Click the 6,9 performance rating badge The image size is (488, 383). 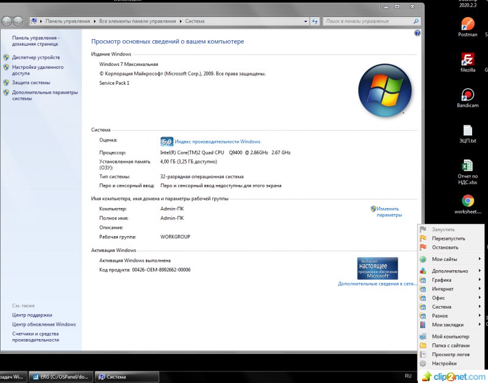click(x=167, y=141)
